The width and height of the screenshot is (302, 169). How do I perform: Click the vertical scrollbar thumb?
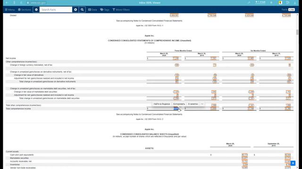[297, 32]
